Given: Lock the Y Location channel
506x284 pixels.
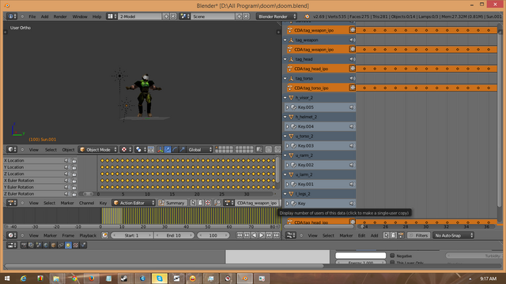Looking at the screenshot, I should [74, 167].
